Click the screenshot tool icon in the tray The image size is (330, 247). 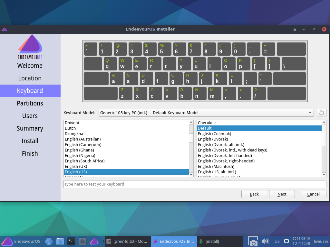(253, 241)
